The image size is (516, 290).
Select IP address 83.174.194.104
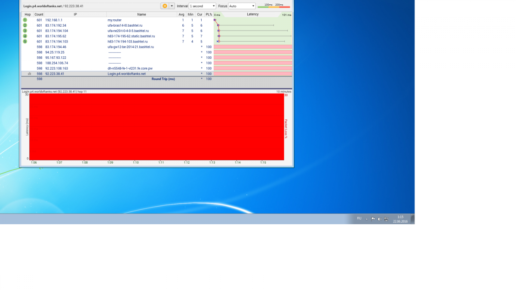pos(56,31)
